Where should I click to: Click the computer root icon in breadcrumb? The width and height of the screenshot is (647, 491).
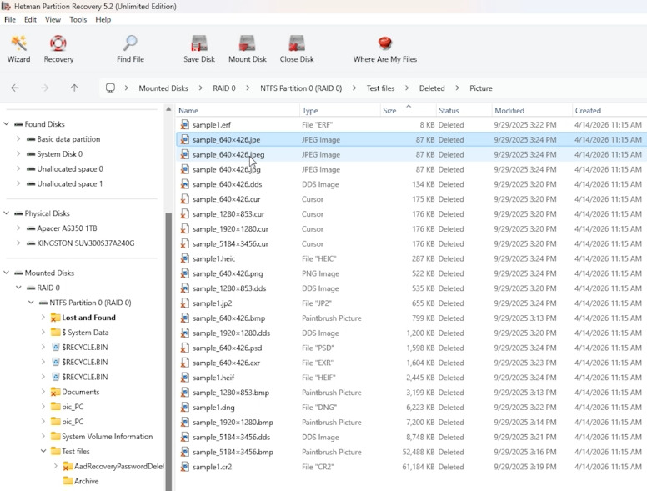click(110, 88)
